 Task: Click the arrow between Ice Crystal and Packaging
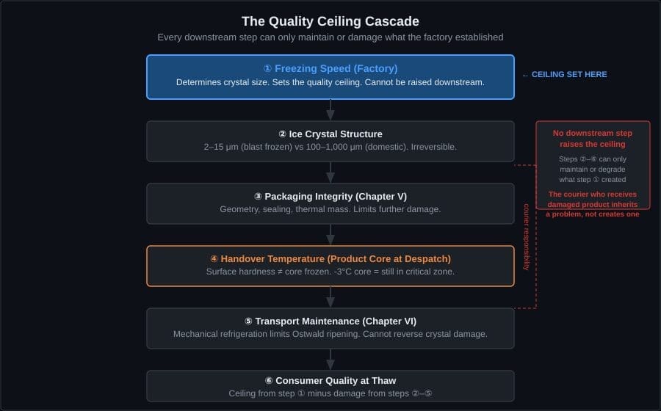point(330,172)
